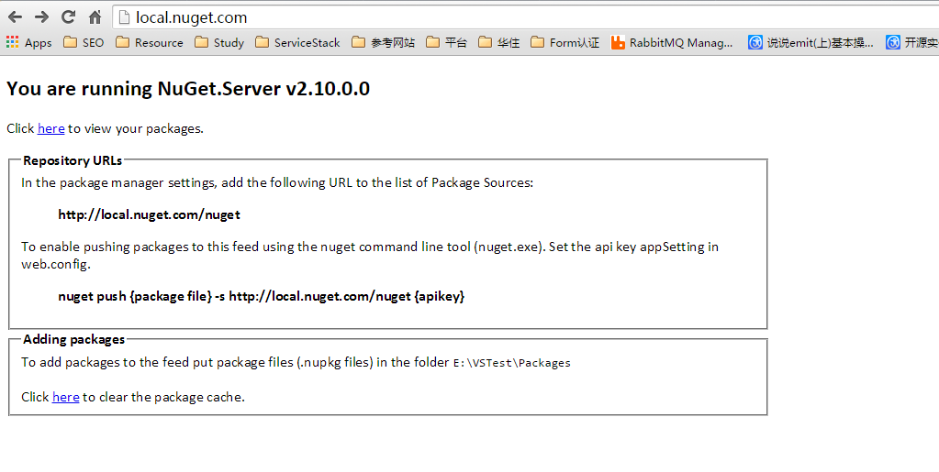Click the RabbitMQ orange bookmark icon
The width and height of the screenshot is (939, 472).
click(618, 42)
